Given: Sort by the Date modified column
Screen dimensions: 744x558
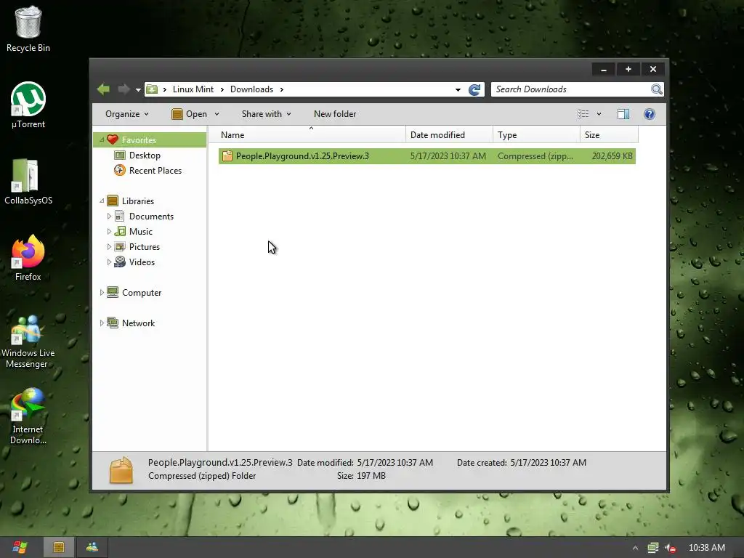Looking at the screenshot, I should [x=449, y=134].
